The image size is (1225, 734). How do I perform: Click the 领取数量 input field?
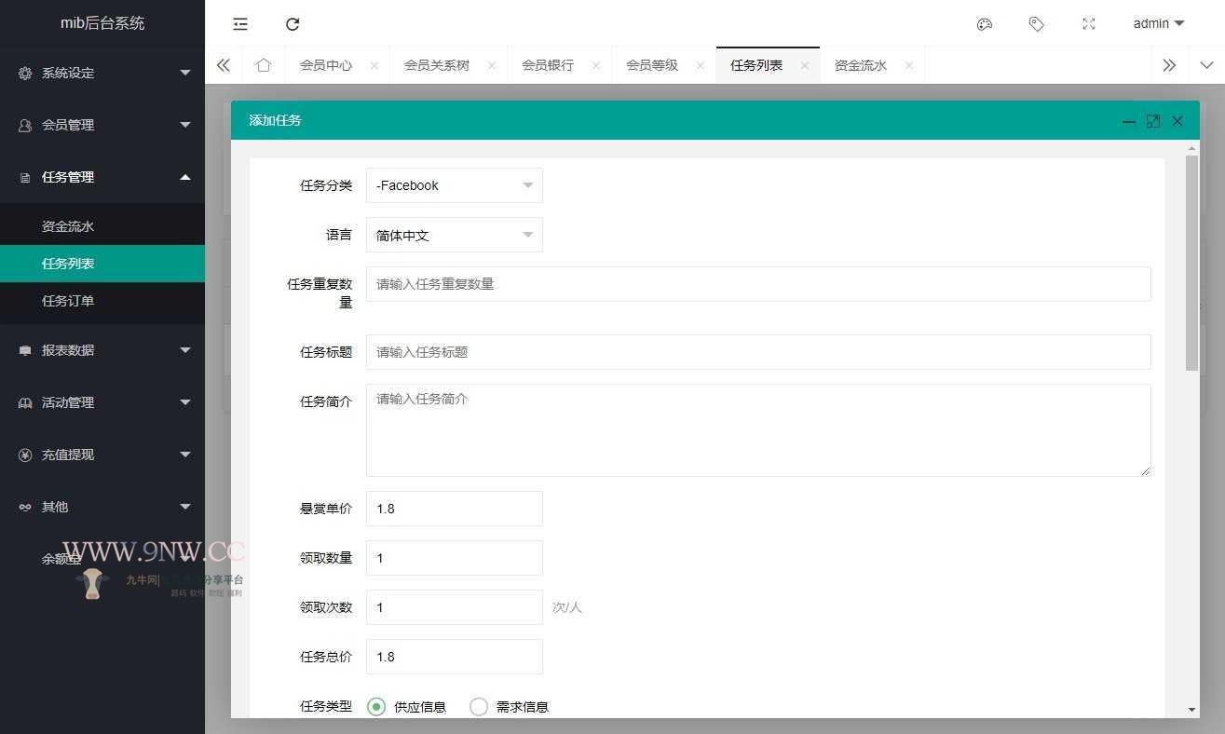[455, 558]
